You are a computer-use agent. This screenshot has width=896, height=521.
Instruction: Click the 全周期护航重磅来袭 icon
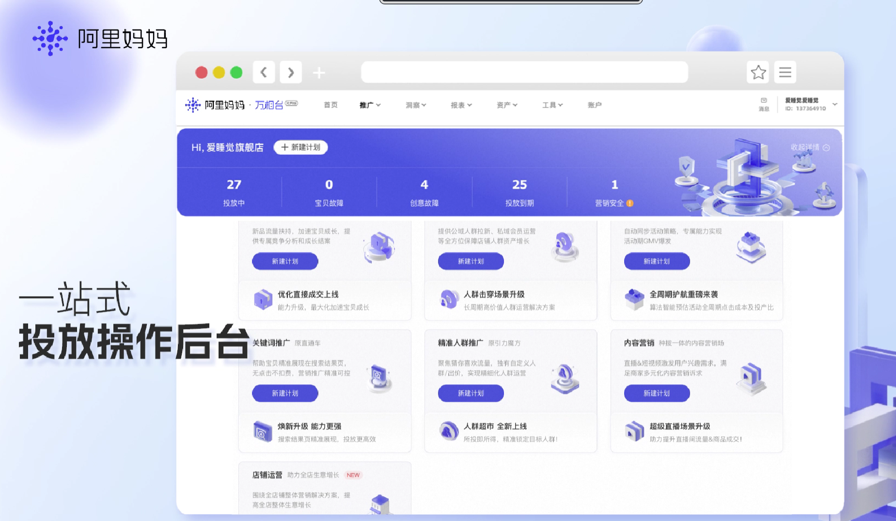point(634,300)
